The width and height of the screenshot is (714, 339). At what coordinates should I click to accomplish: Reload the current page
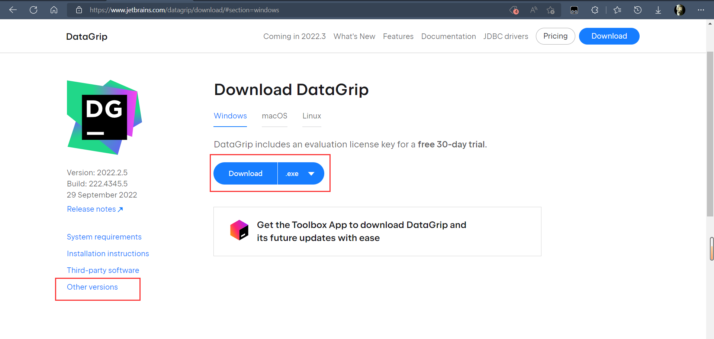[33, 10]
